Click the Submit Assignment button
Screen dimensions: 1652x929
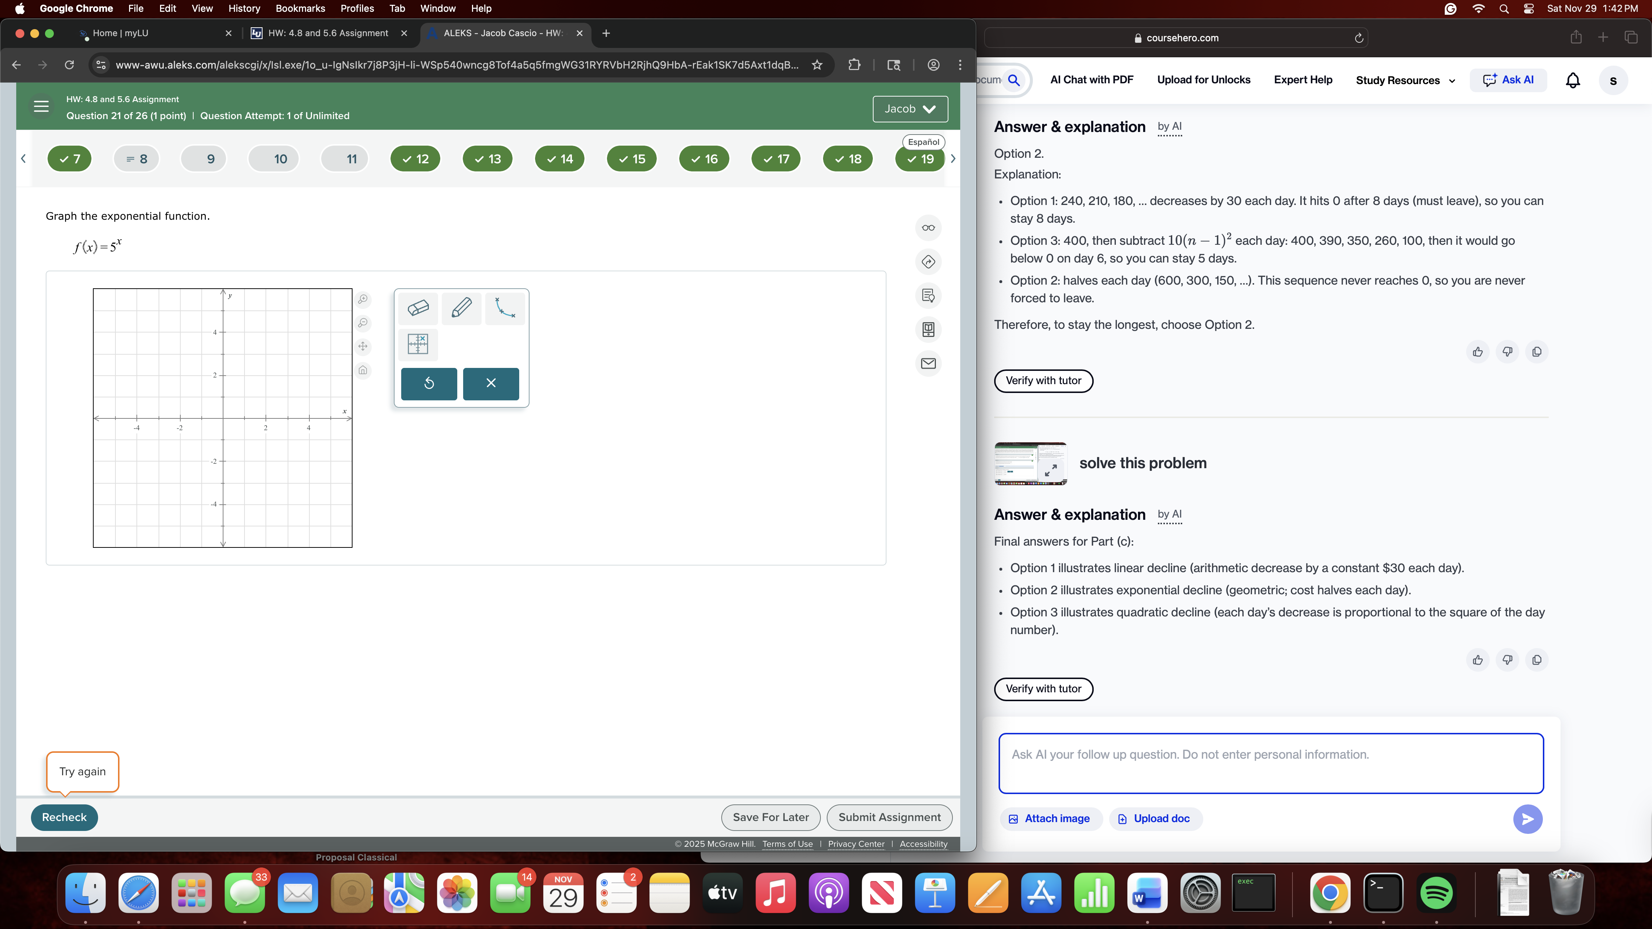(889, 817)
